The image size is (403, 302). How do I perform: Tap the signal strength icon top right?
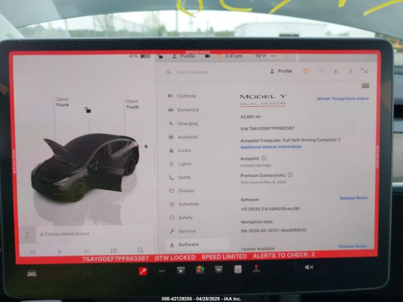pyautogui.click(x=364, y=71)
